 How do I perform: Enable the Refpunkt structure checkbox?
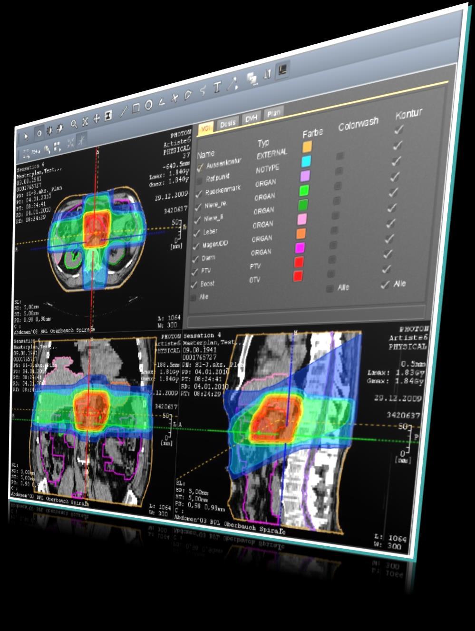pyautogui.click(x=199, y=181)
